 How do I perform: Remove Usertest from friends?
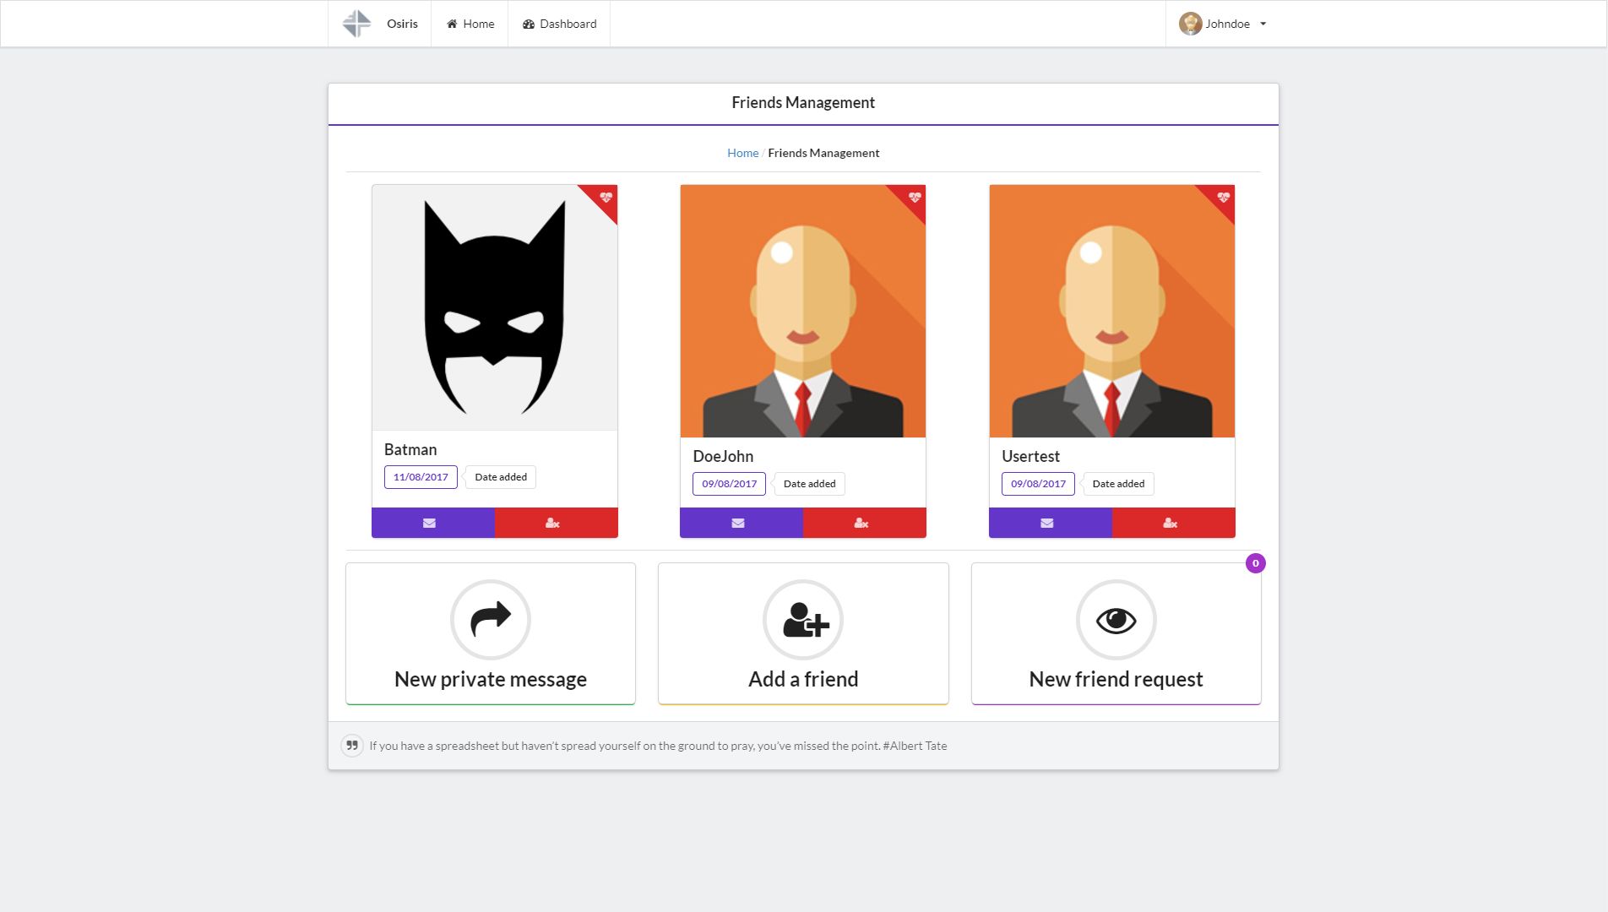[1174, 523]
